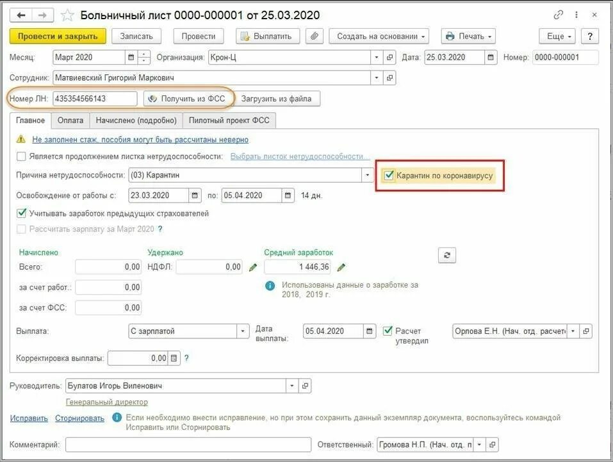Click Провести button
This screenshot has height=462, width=613.
(198, 37)
